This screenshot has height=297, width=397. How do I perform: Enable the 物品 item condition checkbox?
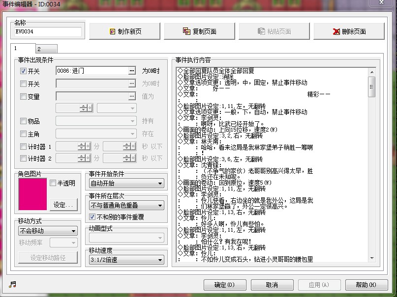click(23, 121)
